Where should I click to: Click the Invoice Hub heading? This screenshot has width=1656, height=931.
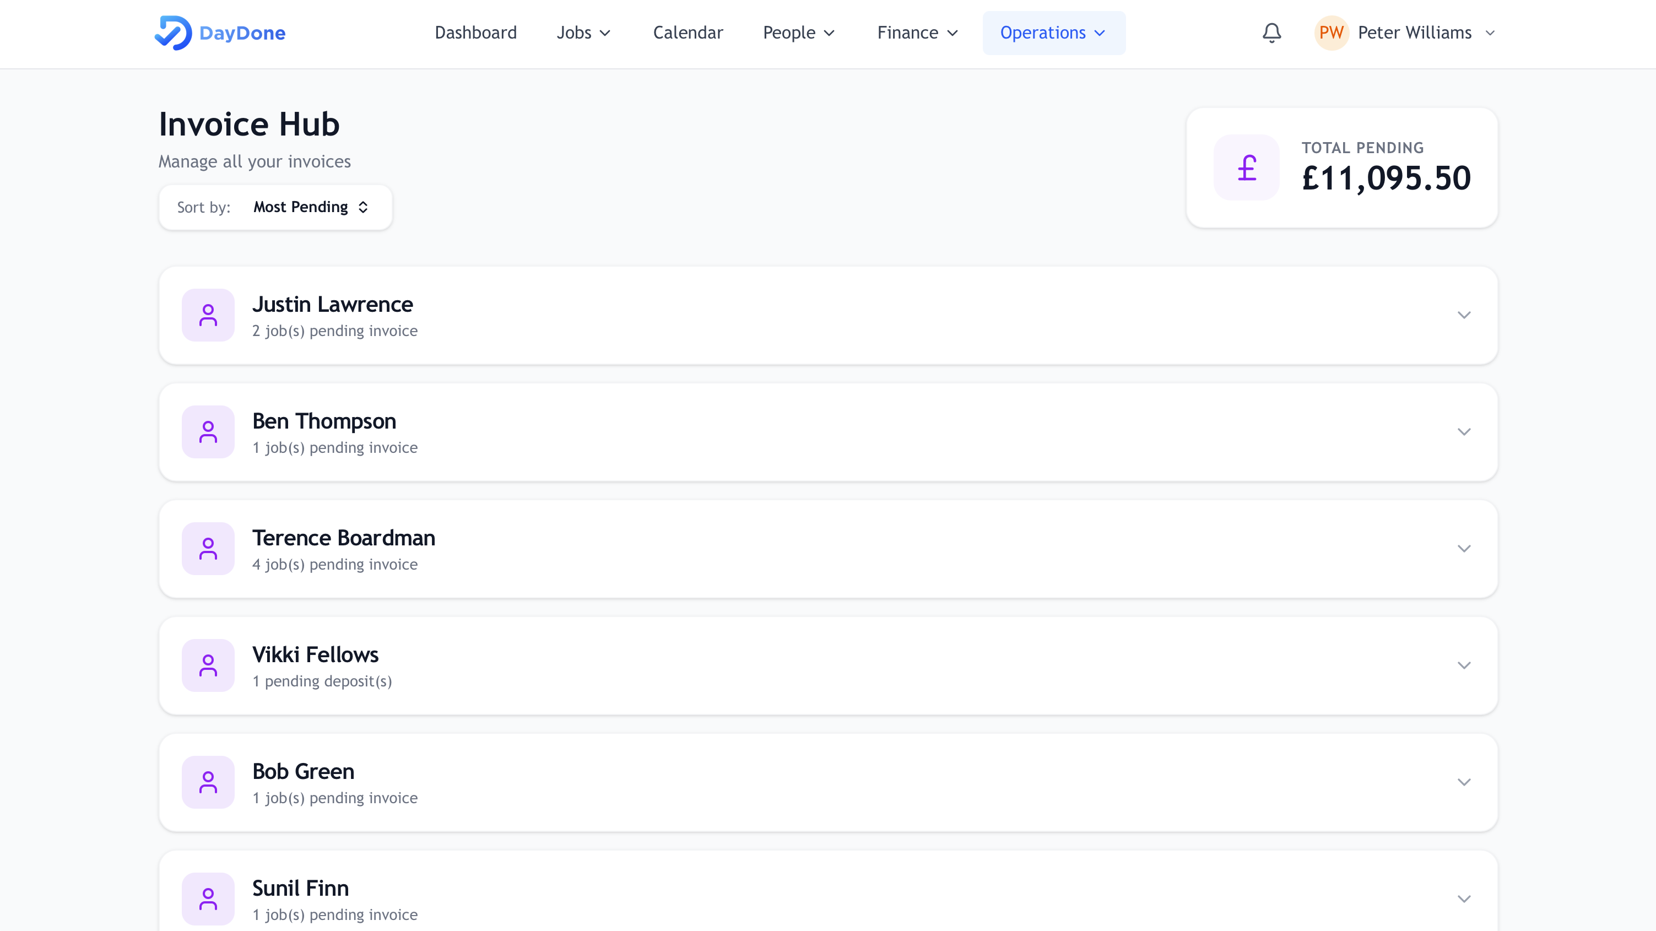coord(250,124)
